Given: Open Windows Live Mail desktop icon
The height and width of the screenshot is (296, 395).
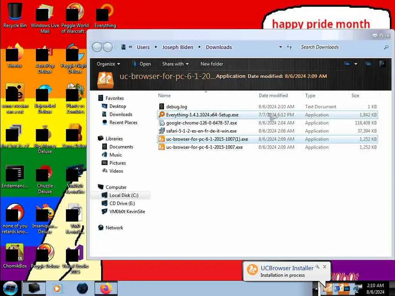Looking at the screenshot, I should pos(45,18).
